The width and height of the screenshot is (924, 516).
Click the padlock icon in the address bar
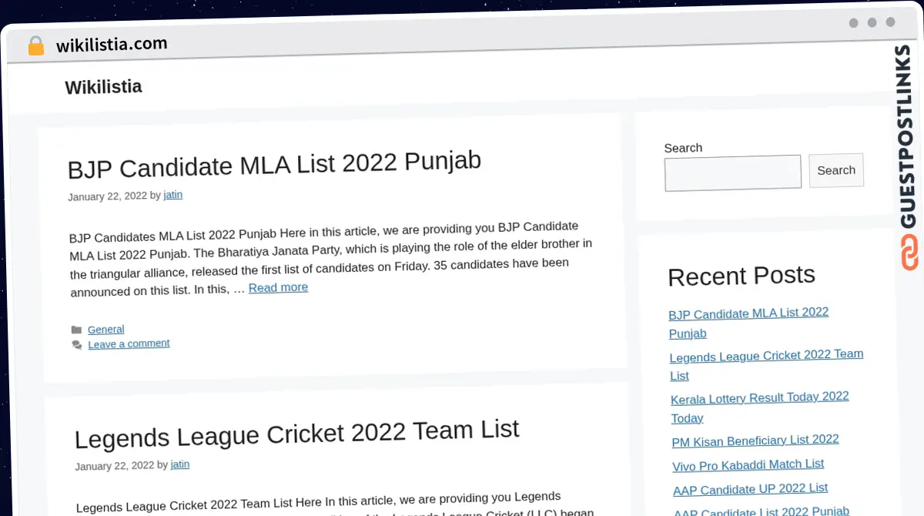[x=35, y=45]
